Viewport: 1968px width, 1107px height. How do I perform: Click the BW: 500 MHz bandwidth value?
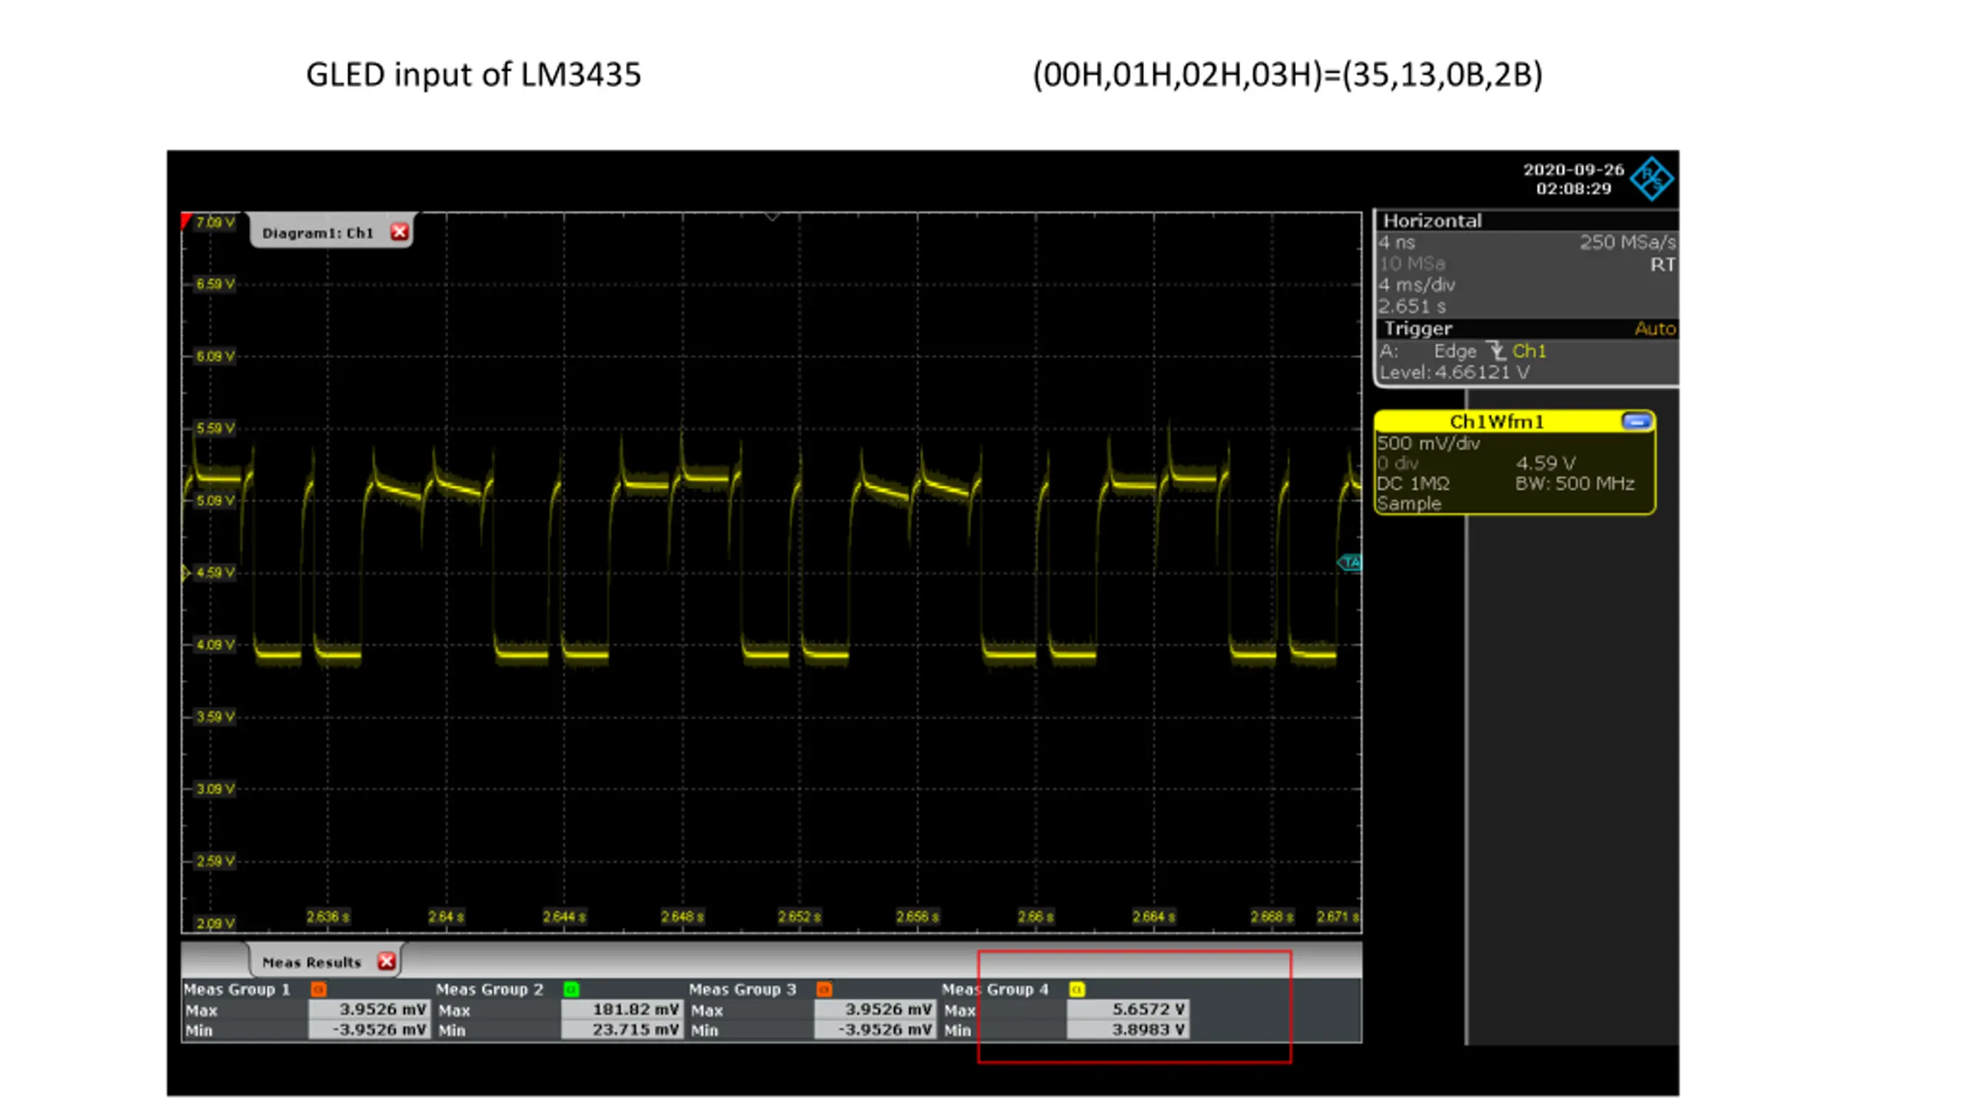(1574, 483)
